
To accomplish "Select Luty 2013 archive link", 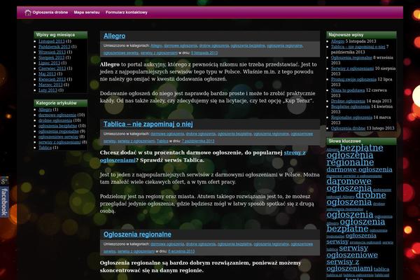I will tap(48, 90).
